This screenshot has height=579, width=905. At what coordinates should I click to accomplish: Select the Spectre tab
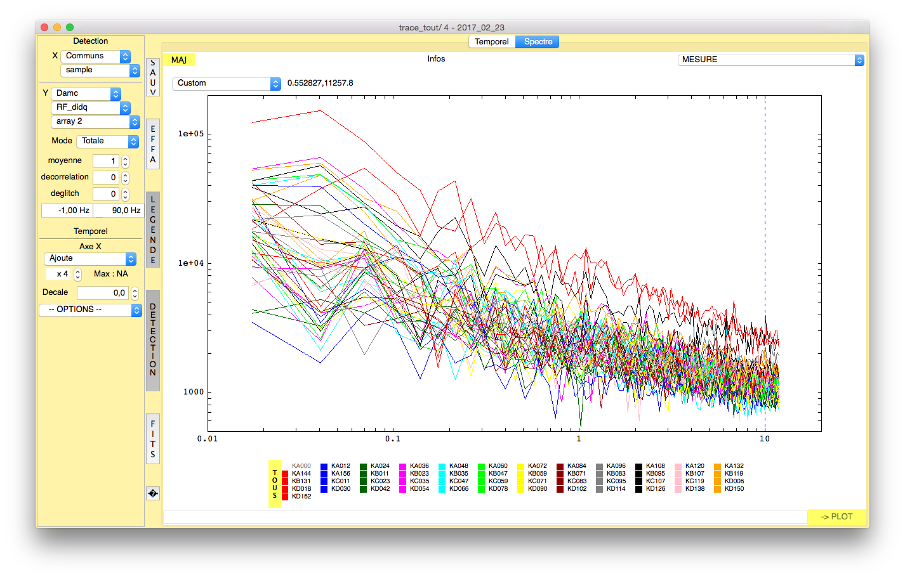[538, 42]
